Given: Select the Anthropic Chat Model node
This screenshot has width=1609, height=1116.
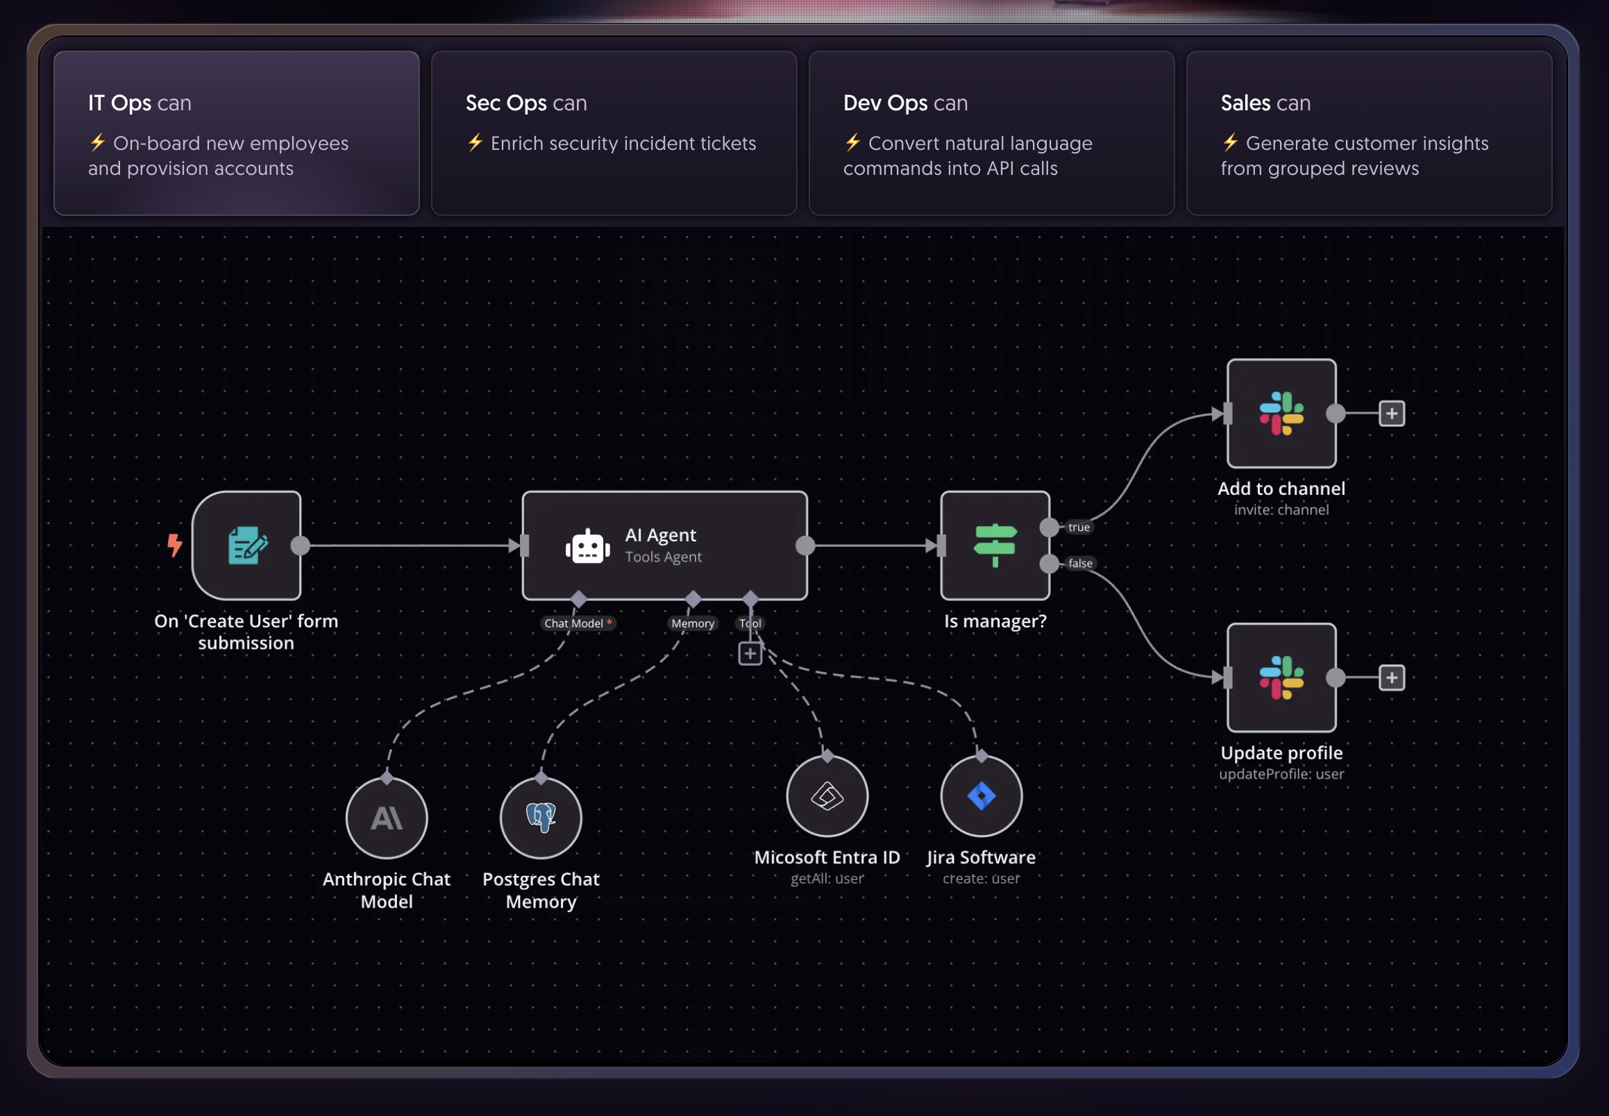Looking at the screenshot, I should (387, 818).
